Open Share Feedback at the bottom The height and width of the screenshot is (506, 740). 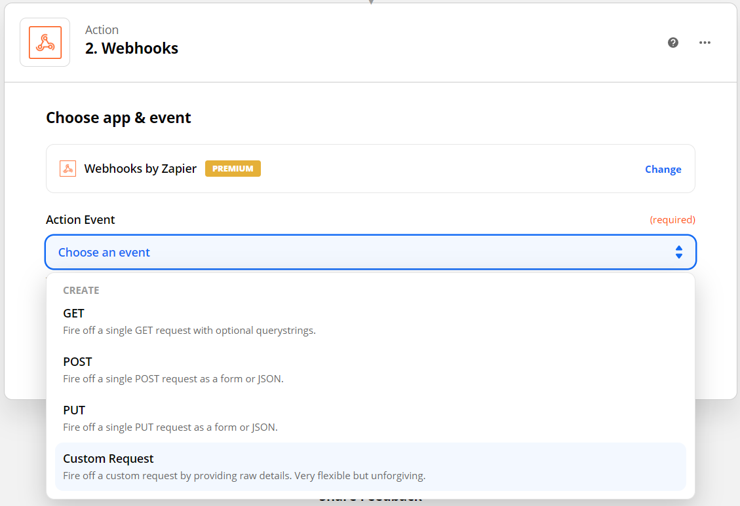coord(370,498)
